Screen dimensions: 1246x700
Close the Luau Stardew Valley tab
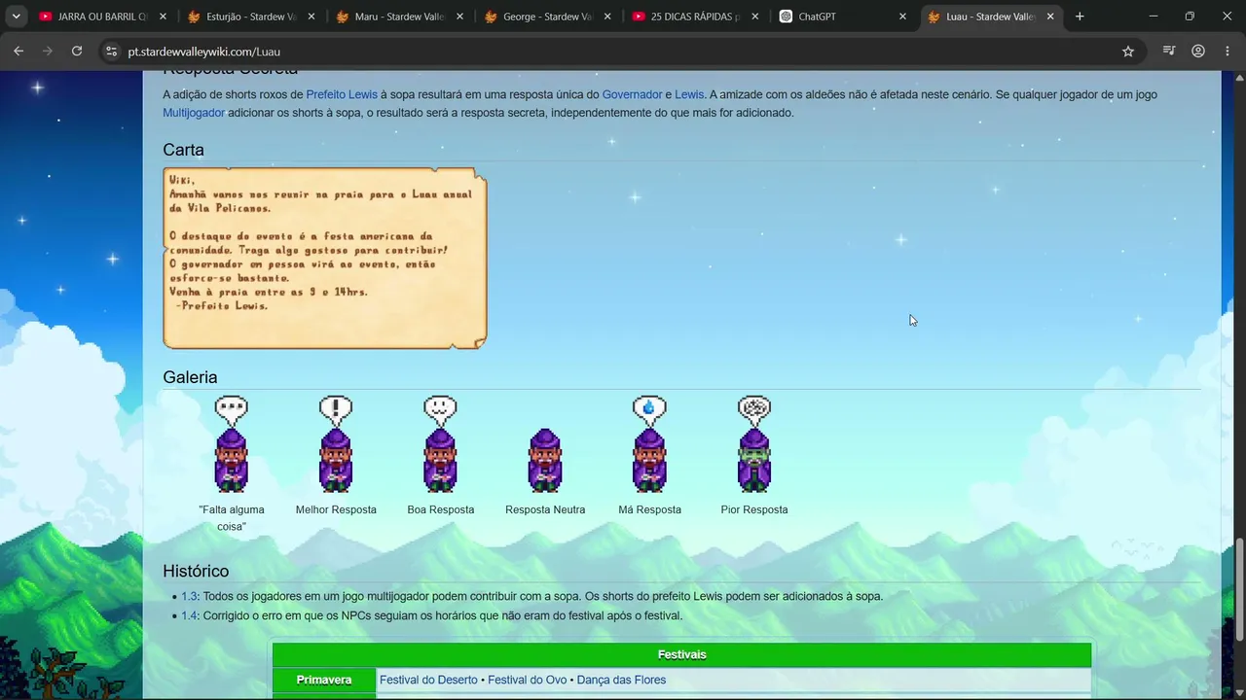tap(1050, 17)
